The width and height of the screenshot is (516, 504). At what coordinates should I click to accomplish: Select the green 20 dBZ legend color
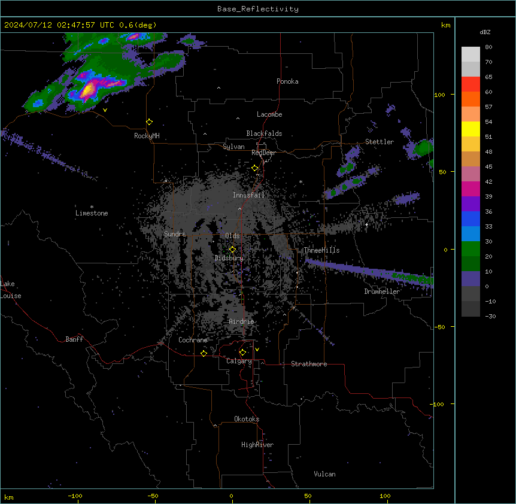coord(471,249)
